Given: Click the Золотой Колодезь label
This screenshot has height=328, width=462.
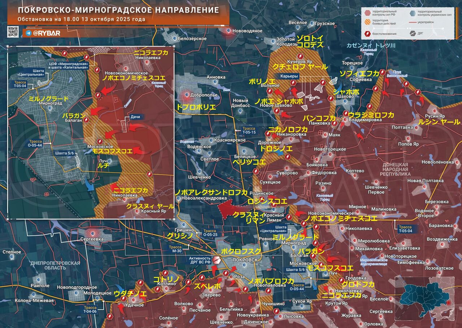Looking at the screenshot, I should coord(287,41).
